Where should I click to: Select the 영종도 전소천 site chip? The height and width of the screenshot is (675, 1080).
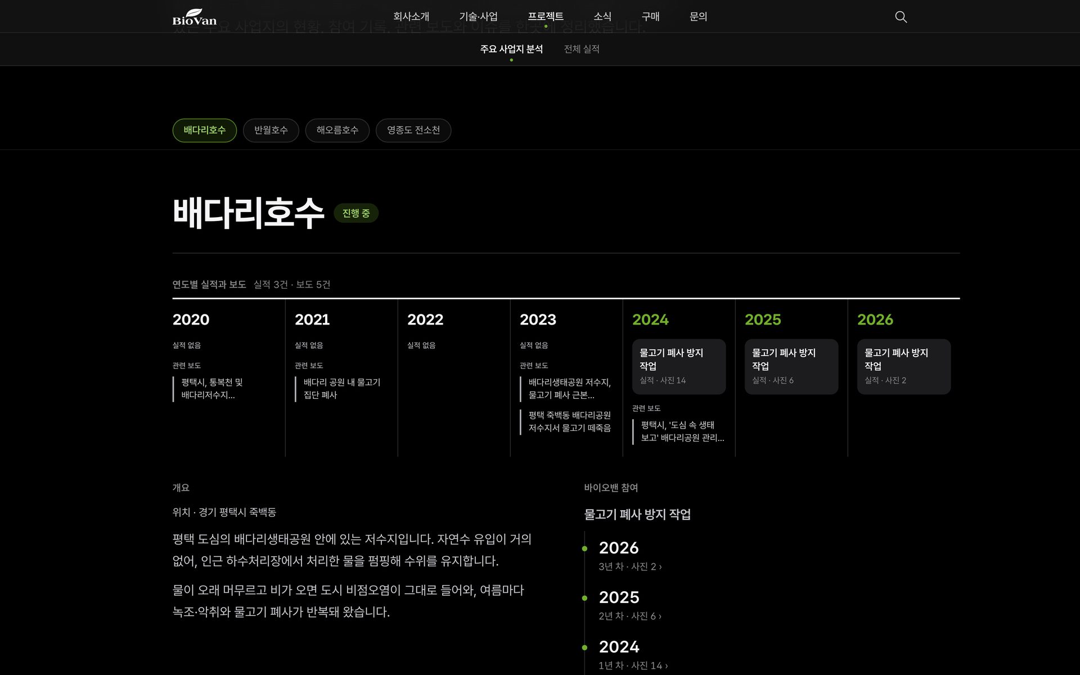click(413, 130)
